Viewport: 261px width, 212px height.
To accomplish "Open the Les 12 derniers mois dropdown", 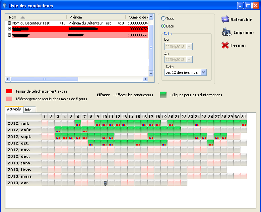I will point(204,72).
